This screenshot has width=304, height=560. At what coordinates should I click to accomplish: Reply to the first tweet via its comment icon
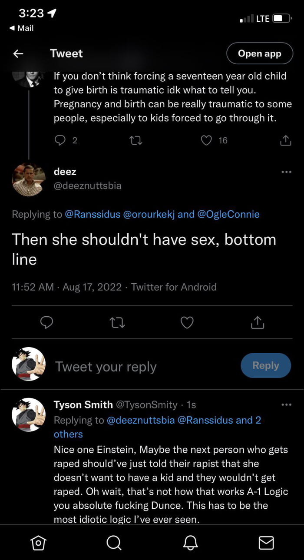tap(60, 140)
